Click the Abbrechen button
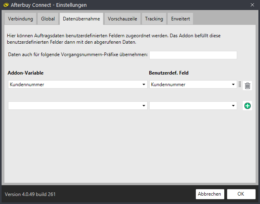Viewport: 260px width, 204px height. click(210, 194)
